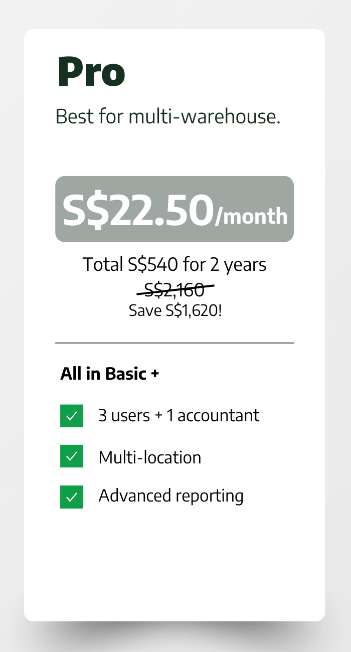The height and width of the screenshot is (652, 351).
Task: Select the 3 users + 1 accountant feature label
Action: click(x=179, y=415)
